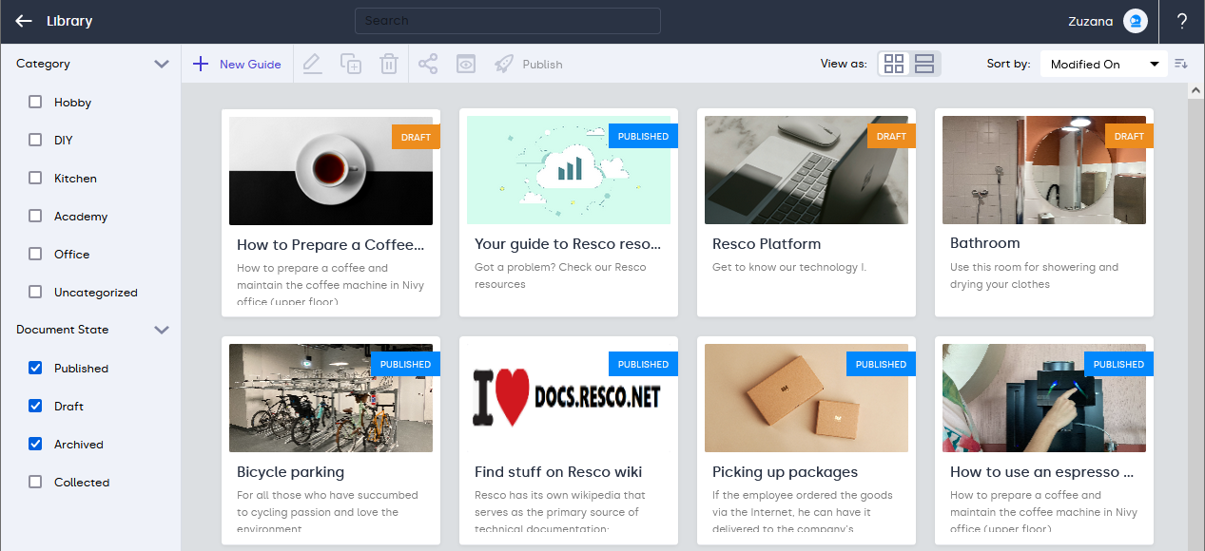Screen dimensions: 1205x551
Task: Switch to grid view layout
Action: pyautogui.click(x=894, y=64)
